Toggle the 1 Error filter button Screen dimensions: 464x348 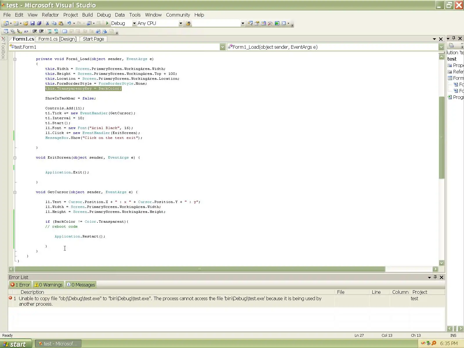pos(20,285)
